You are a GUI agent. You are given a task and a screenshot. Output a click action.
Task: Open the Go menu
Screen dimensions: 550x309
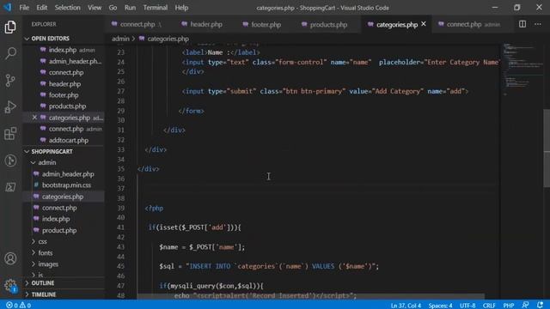pyautogui.click(x=113, y=8)
